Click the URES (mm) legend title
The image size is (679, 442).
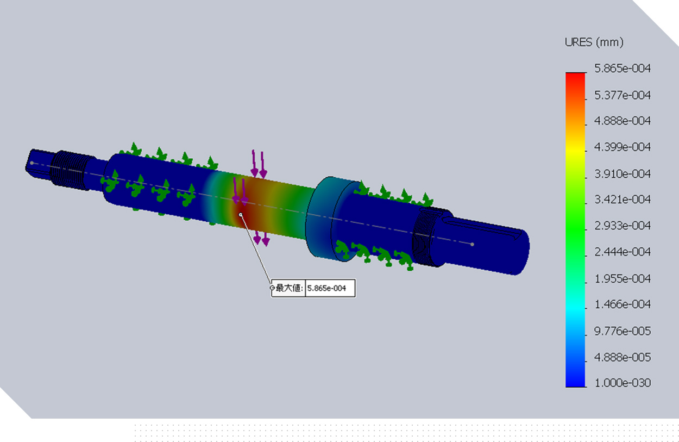pyautogui.click(x=594, y=42)
